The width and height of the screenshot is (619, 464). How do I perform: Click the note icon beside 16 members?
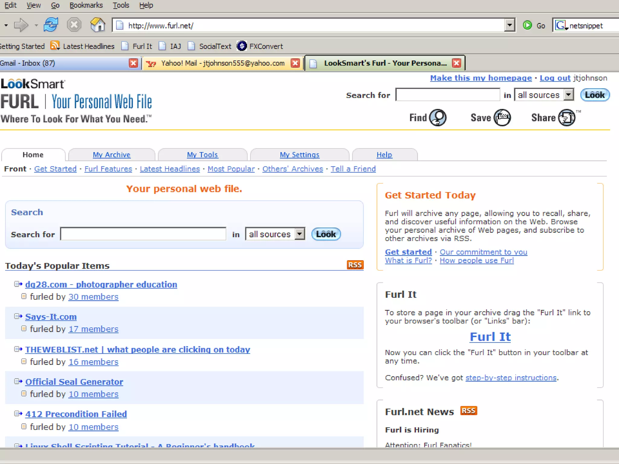tap(24, 361)
